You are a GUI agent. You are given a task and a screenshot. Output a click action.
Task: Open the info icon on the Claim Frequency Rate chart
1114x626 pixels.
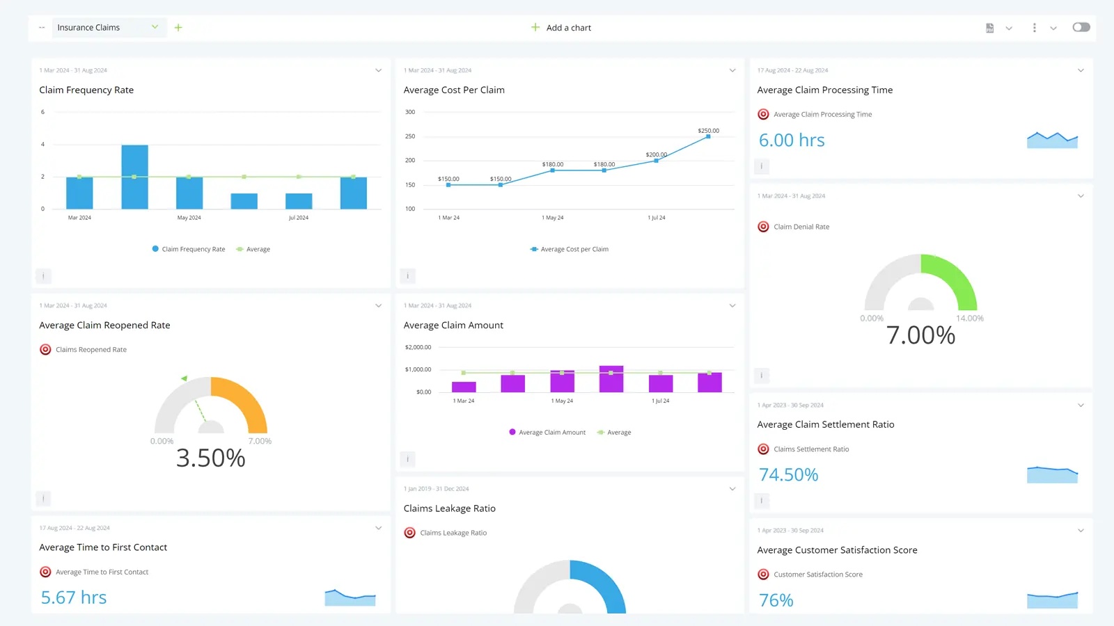tap(43, 276)
